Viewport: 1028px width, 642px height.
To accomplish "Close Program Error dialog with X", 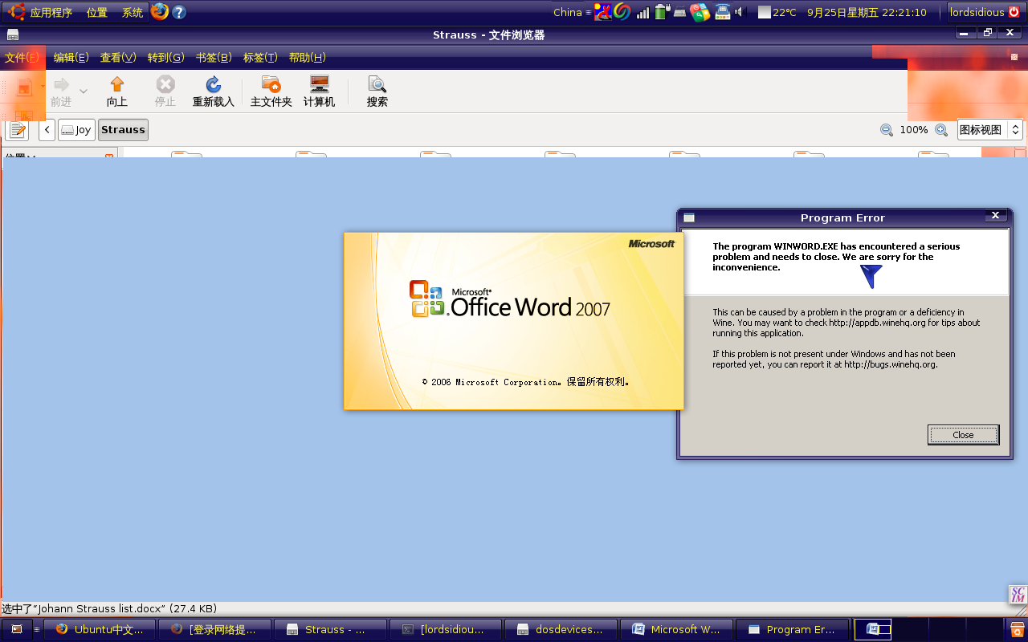I will (995, 216).
